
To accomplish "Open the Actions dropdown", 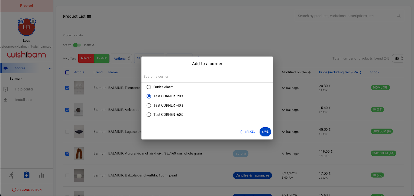I will click(121, 59).
